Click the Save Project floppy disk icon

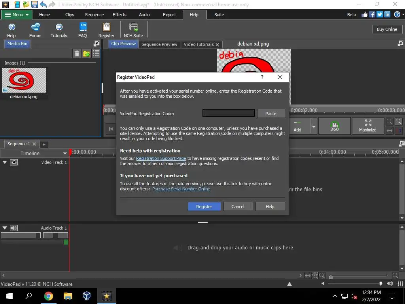[34, 4]
